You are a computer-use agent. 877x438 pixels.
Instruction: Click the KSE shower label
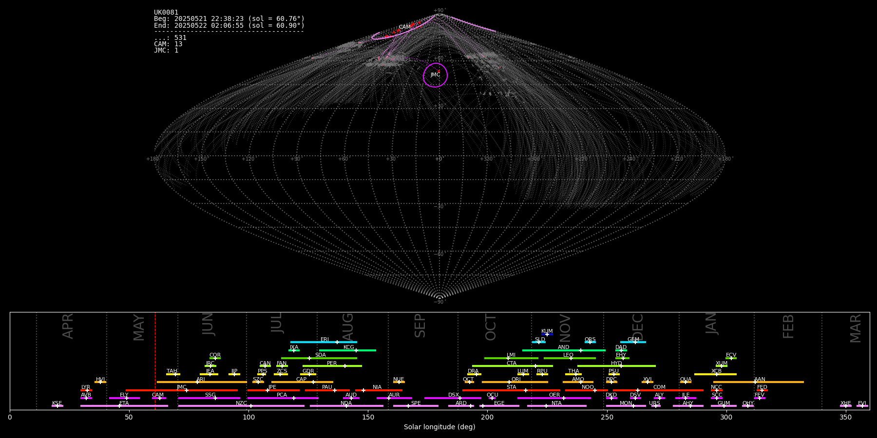(57, 403)
